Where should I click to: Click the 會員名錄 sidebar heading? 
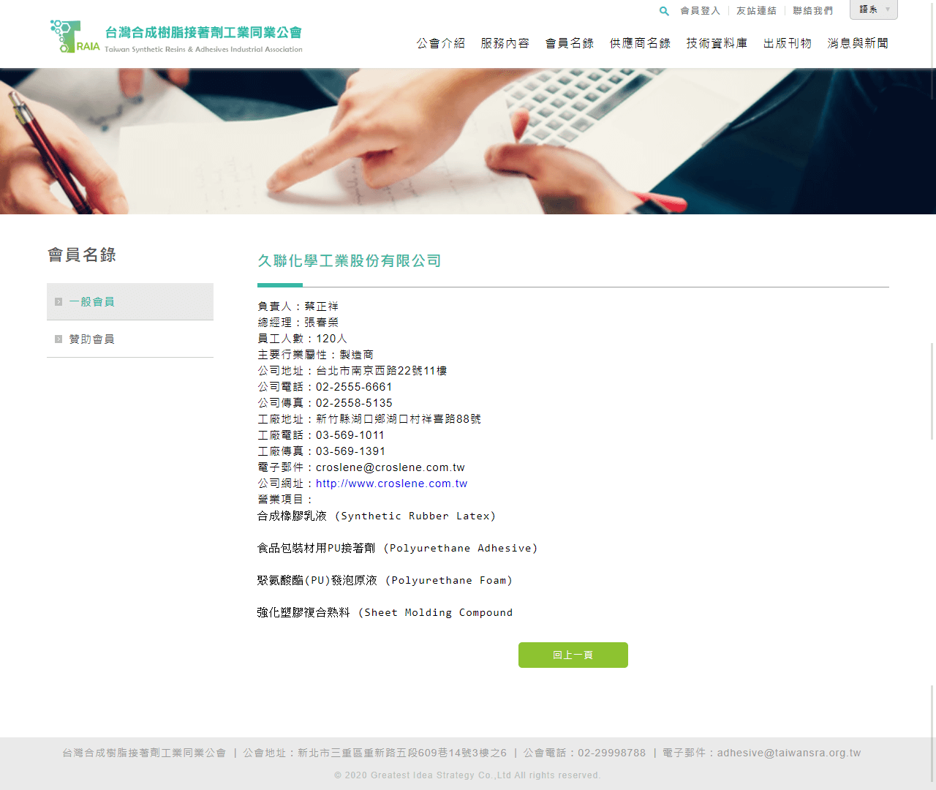(x=82, y=255)
